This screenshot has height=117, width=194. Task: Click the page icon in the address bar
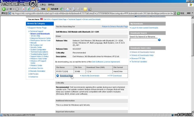click(x=10, y=13)
